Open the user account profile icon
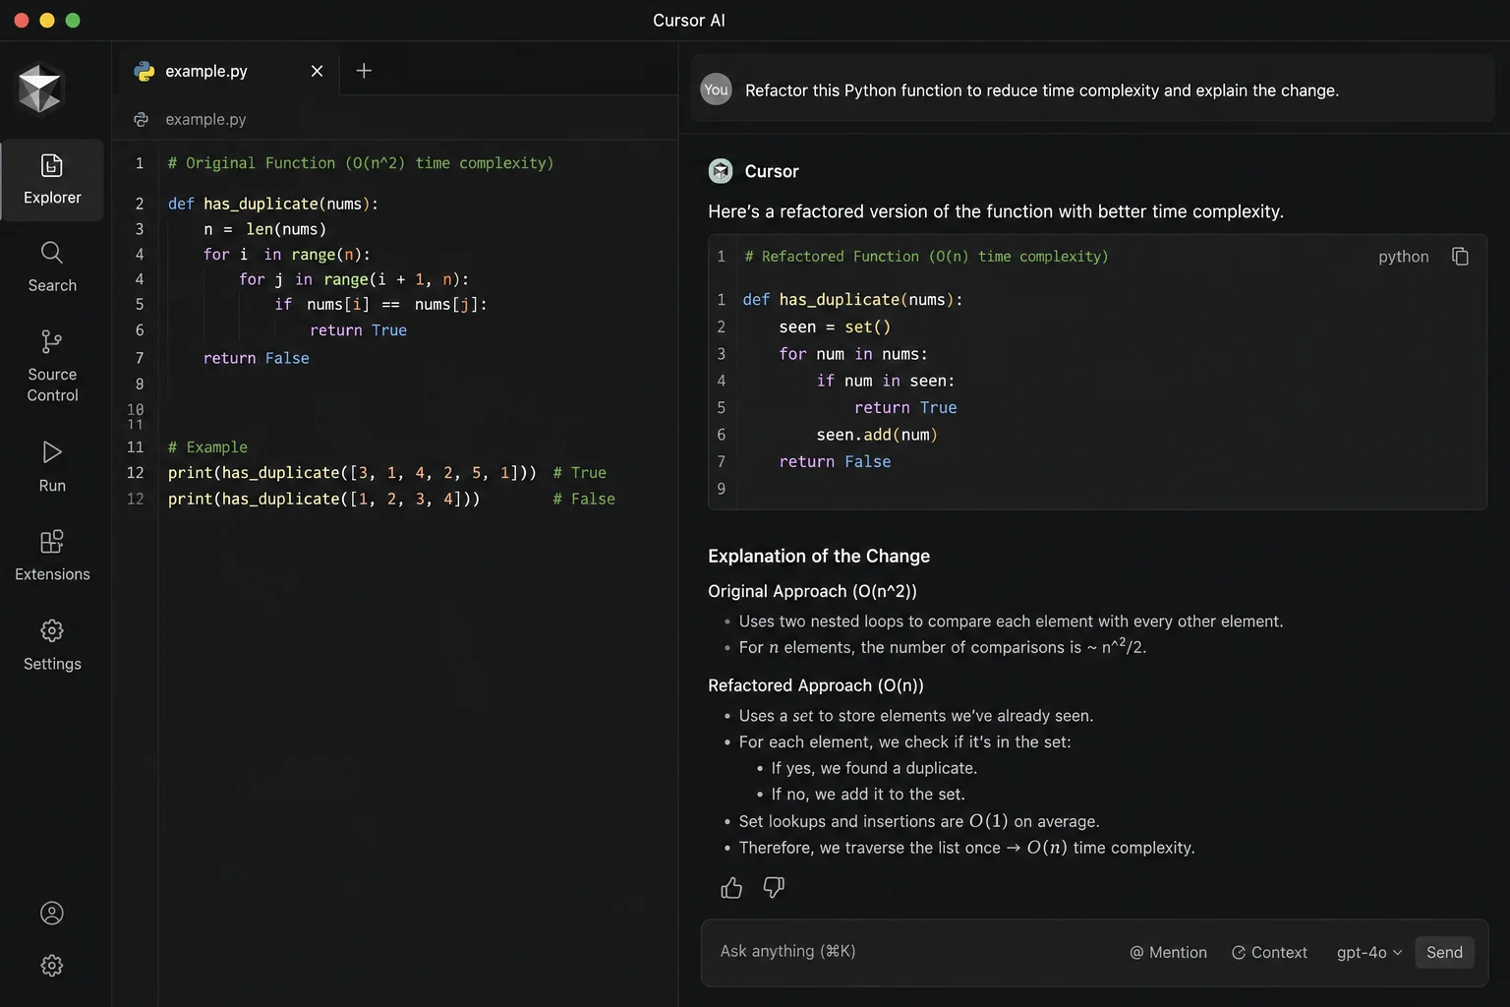The width and height of the screenshot is (1510, 1007). pyautogui.click(x=52, y=914)
